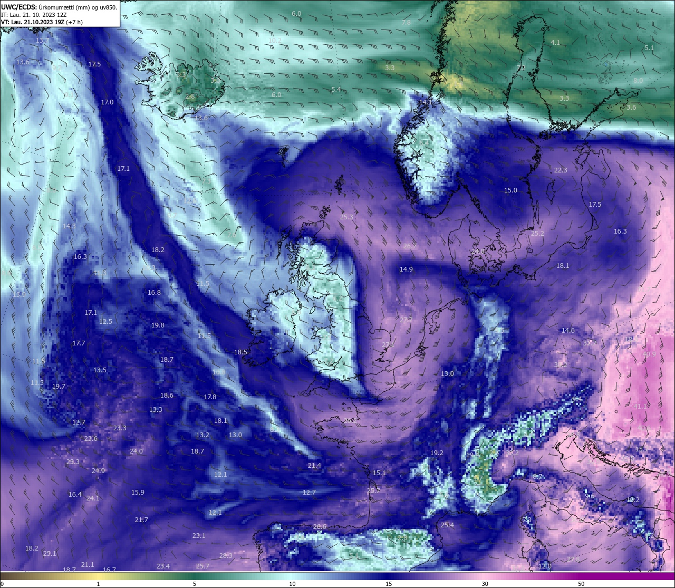Click the 21.7 value label
This screenshot has height=588, width=675.
point(141,520)
